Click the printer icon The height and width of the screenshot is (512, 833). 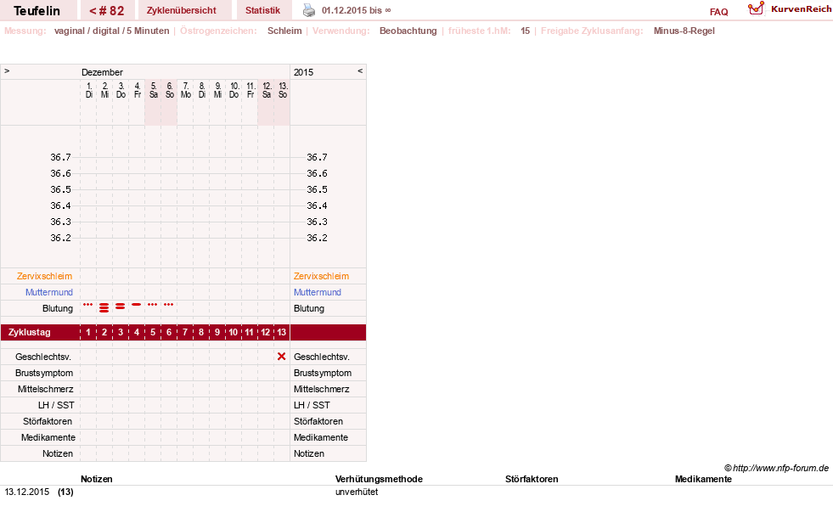pos(308,10)
